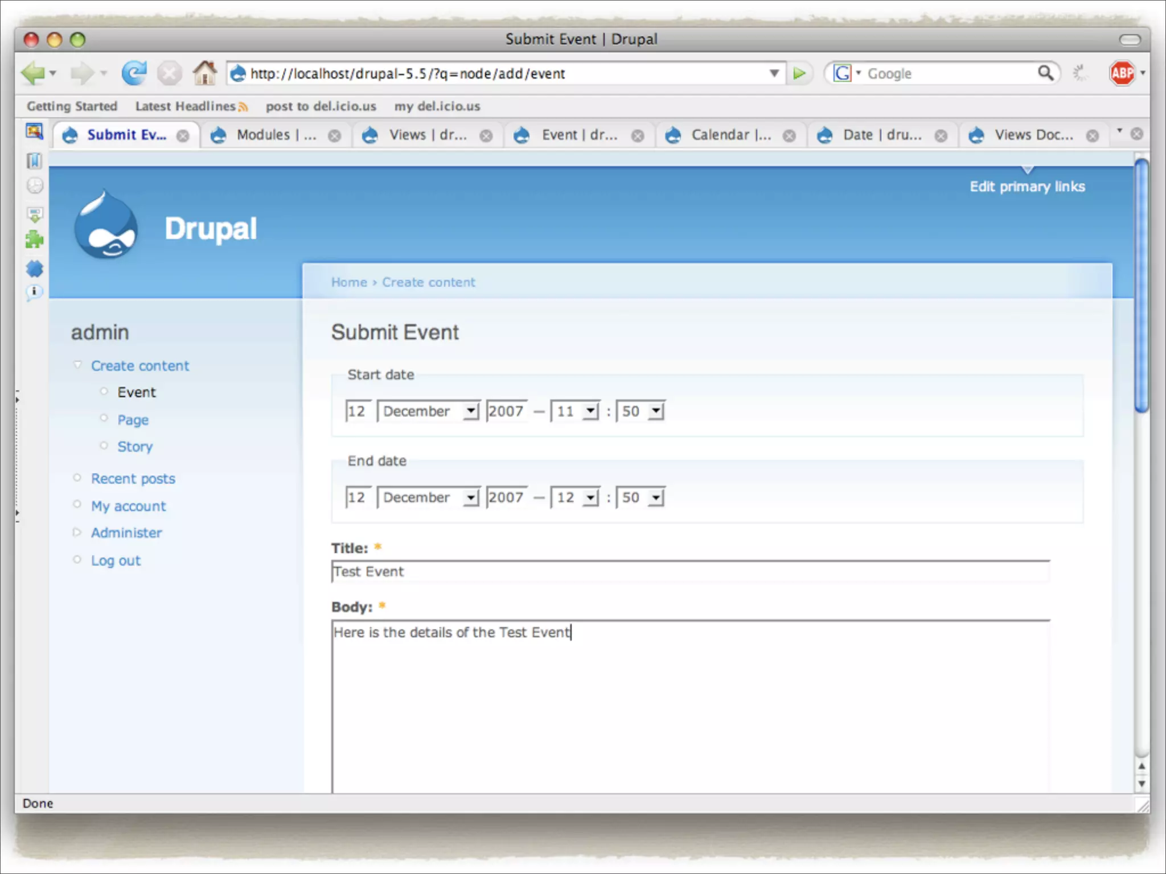The height and width of the screenshot is (874, 1166).
Task: Click the vertical scrollbar thumb
Action: click(1141, 286)
